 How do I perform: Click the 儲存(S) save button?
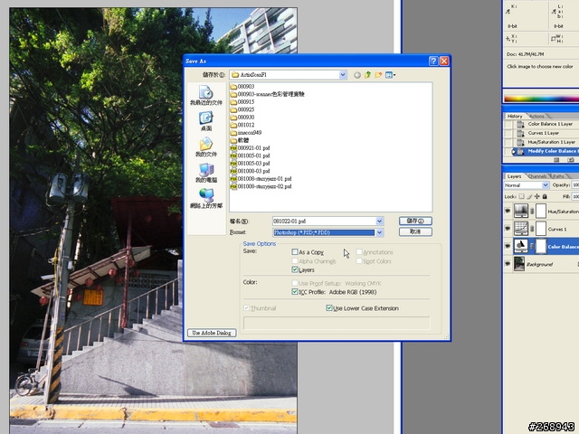pyautogui.click(x=415, y=221)
